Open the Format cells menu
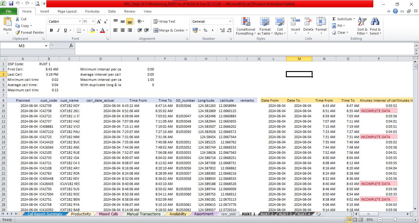This screenshot has height=223, width=419. (x=321, y=26)
